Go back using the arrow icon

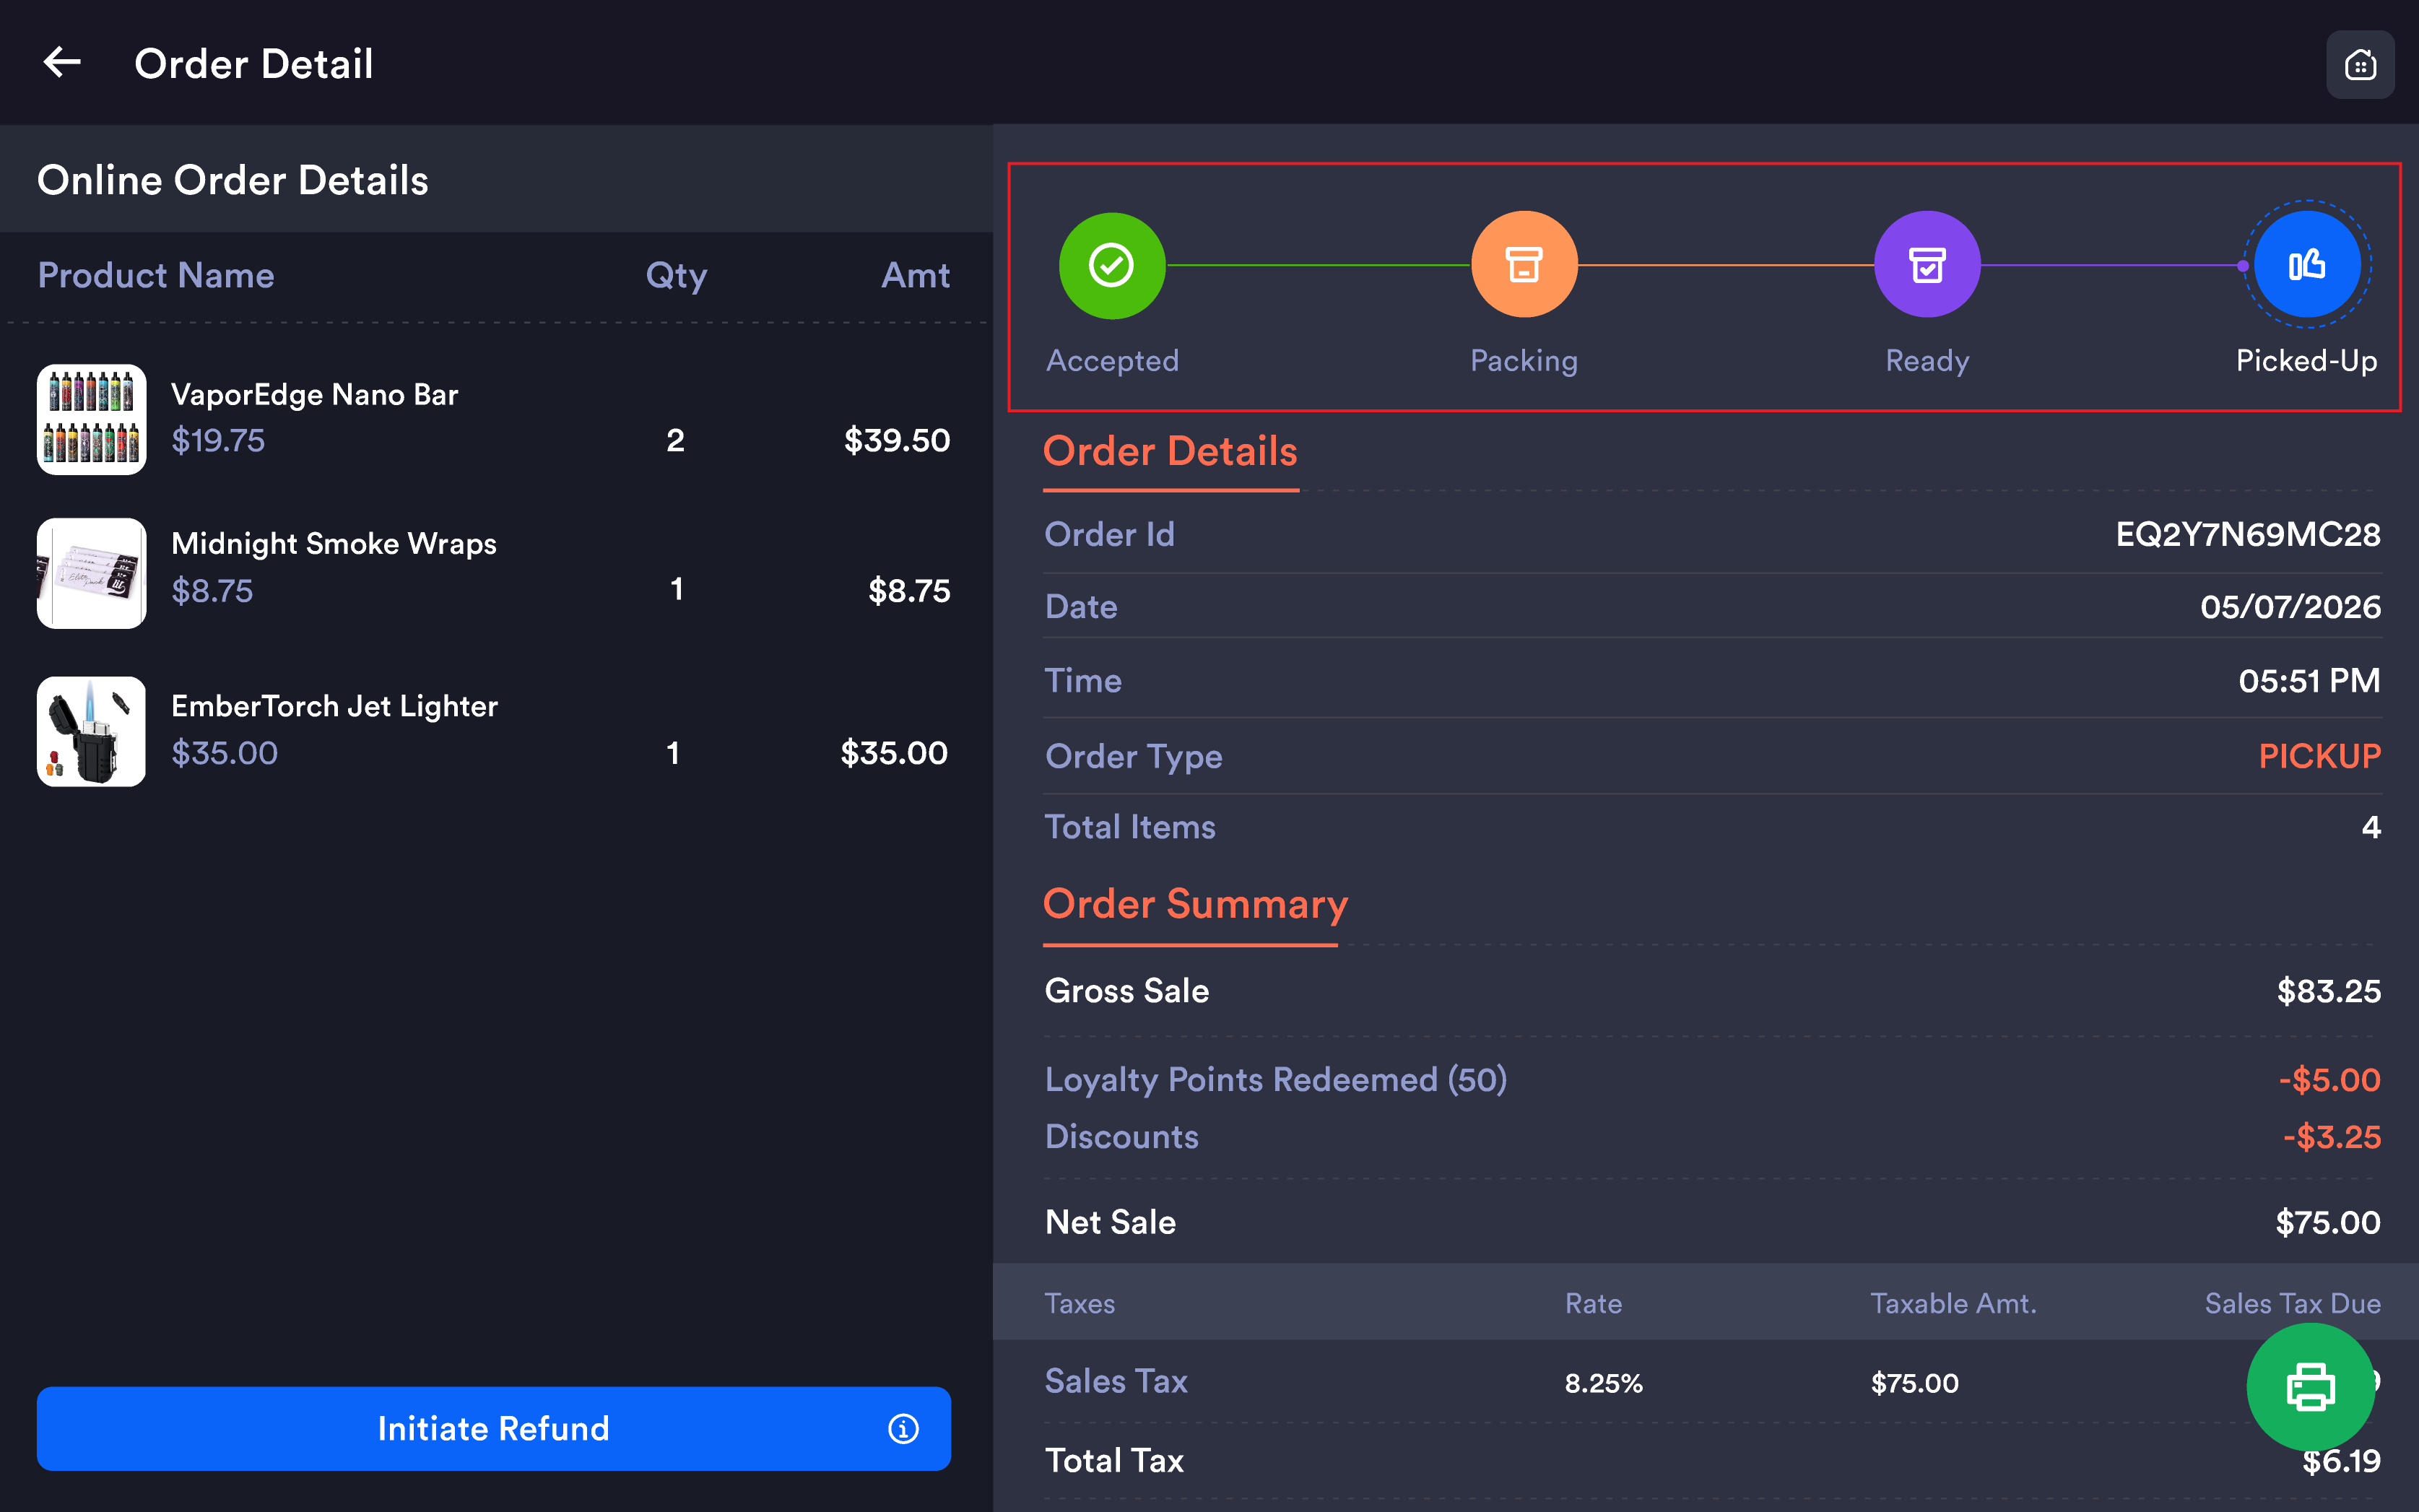click(x=62, y=63)
